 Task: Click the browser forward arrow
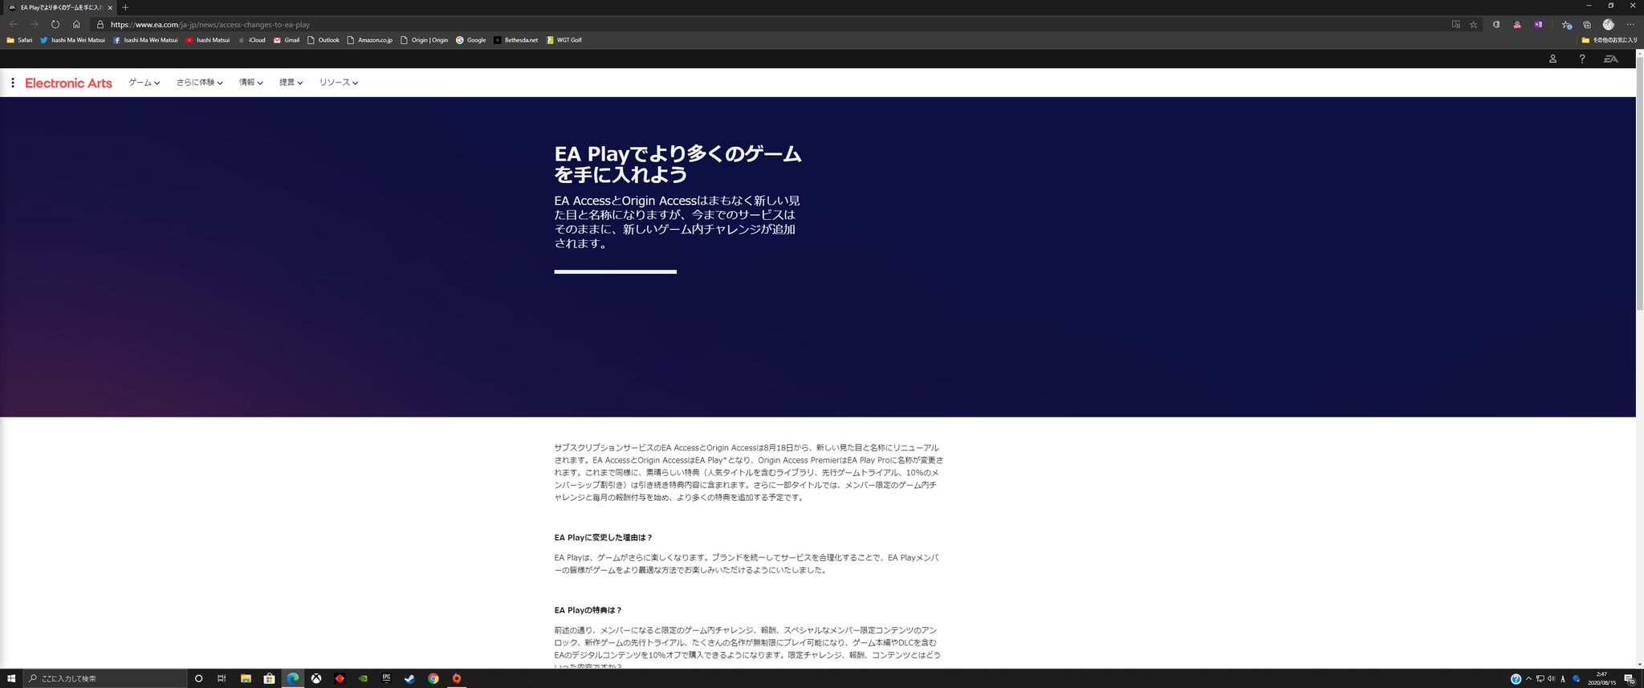point(35,24)
